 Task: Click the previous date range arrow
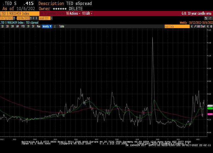coord(33,18)
